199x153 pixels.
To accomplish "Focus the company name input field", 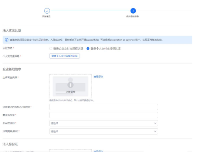I will click(104, 107).
